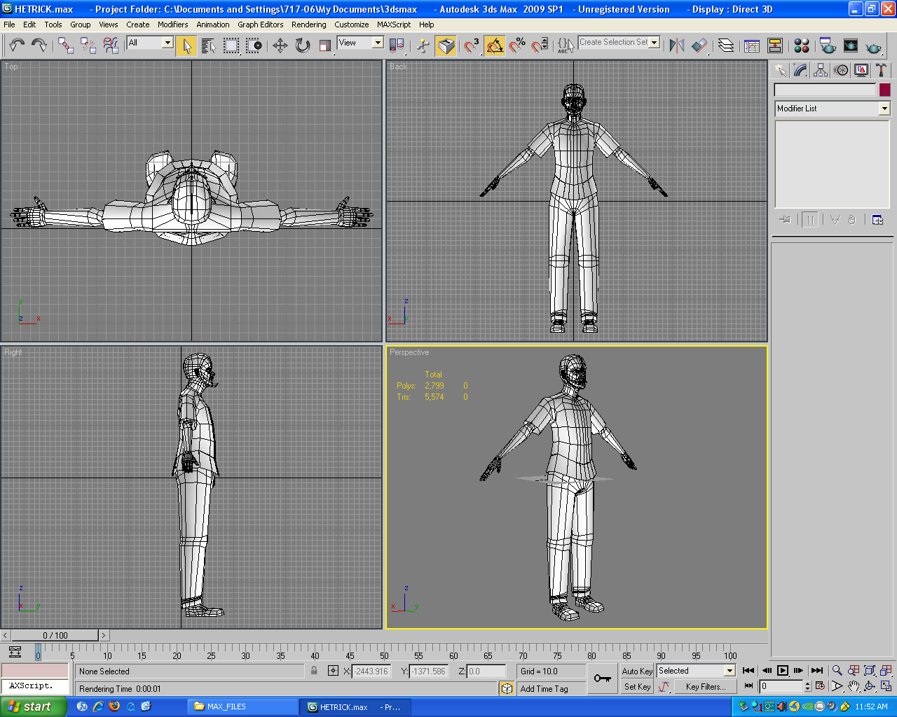Toggle the 3D Snaps magnet

tap(472, 46)
